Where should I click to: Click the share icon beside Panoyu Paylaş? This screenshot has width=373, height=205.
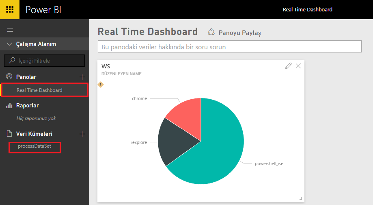click(x=211, y=32)
